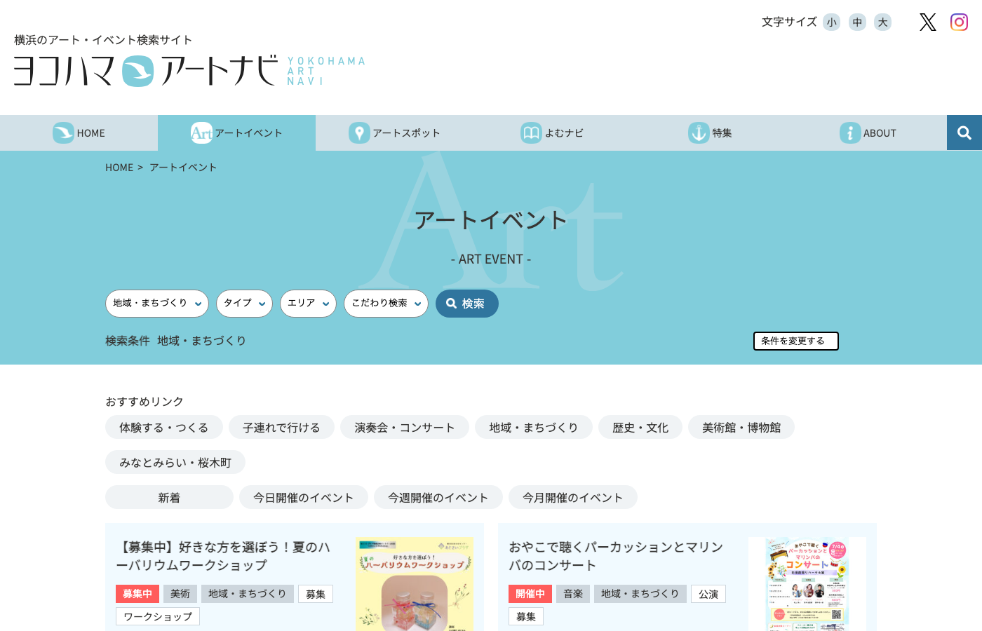Click the bird HOME icon

coord(63,133)
